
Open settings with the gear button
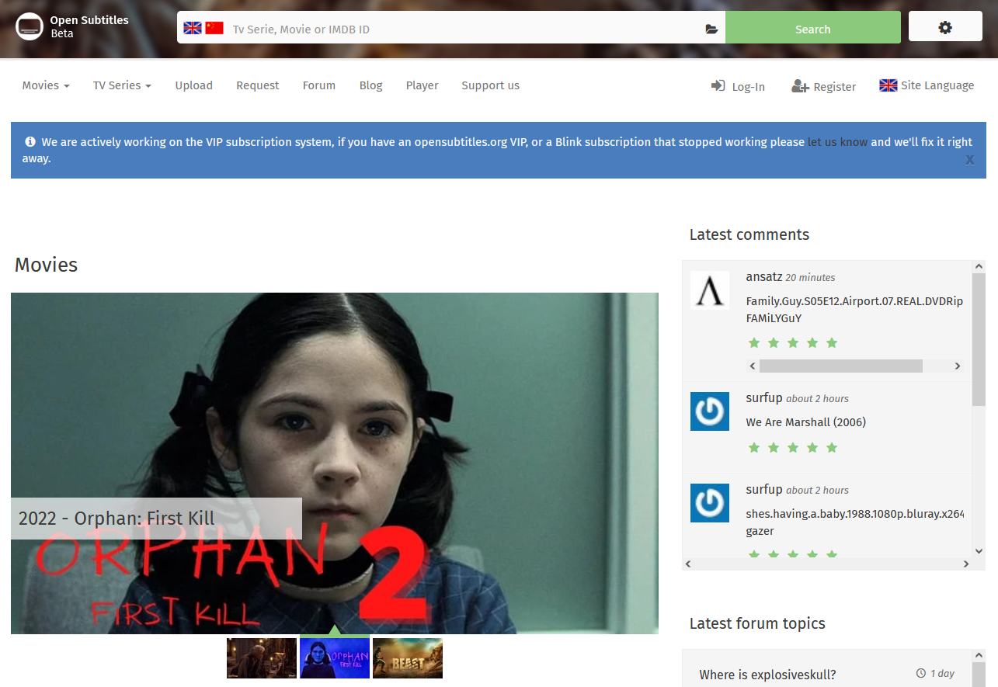[945, 27]
